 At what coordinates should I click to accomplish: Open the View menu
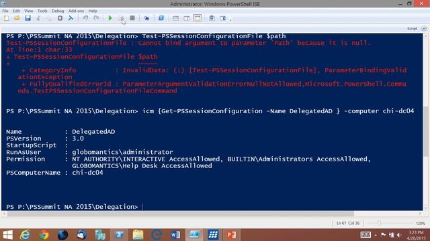point(28,11)
